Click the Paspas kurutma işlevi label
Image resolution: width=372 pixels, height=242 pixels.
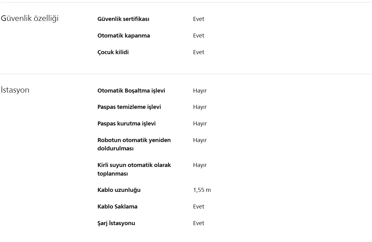point(126,124)
